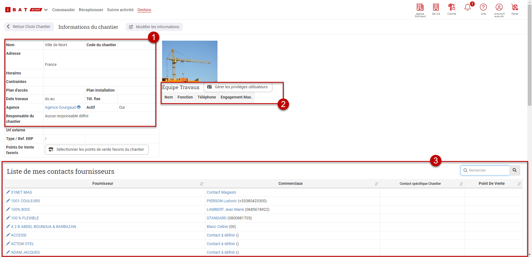Viewport: 532px width, 257px height.
Task: Click the edit pencil beside 01NET MAG
Action: pos(8,192)
